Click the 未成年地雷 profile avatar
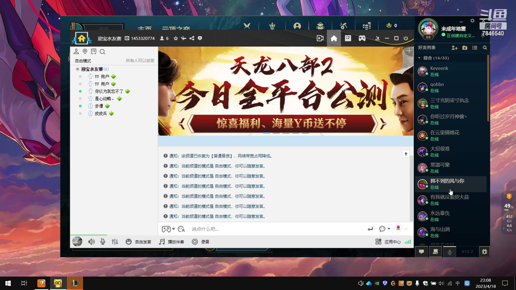Image resolution: width=516 pixels, height=290 pixels. 428,29
